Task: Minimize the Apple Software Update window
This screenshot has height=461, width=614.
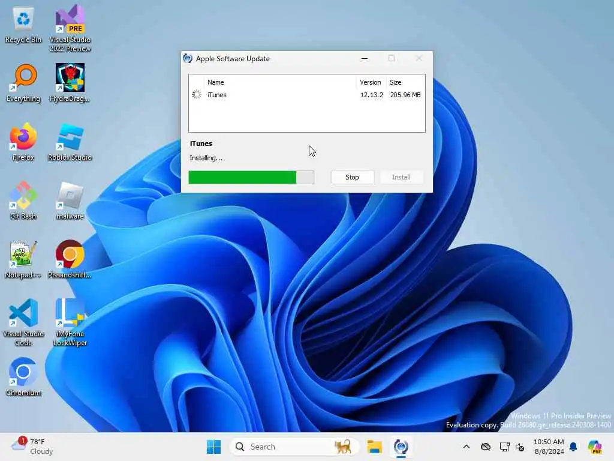Action: (x=365, y=59)
